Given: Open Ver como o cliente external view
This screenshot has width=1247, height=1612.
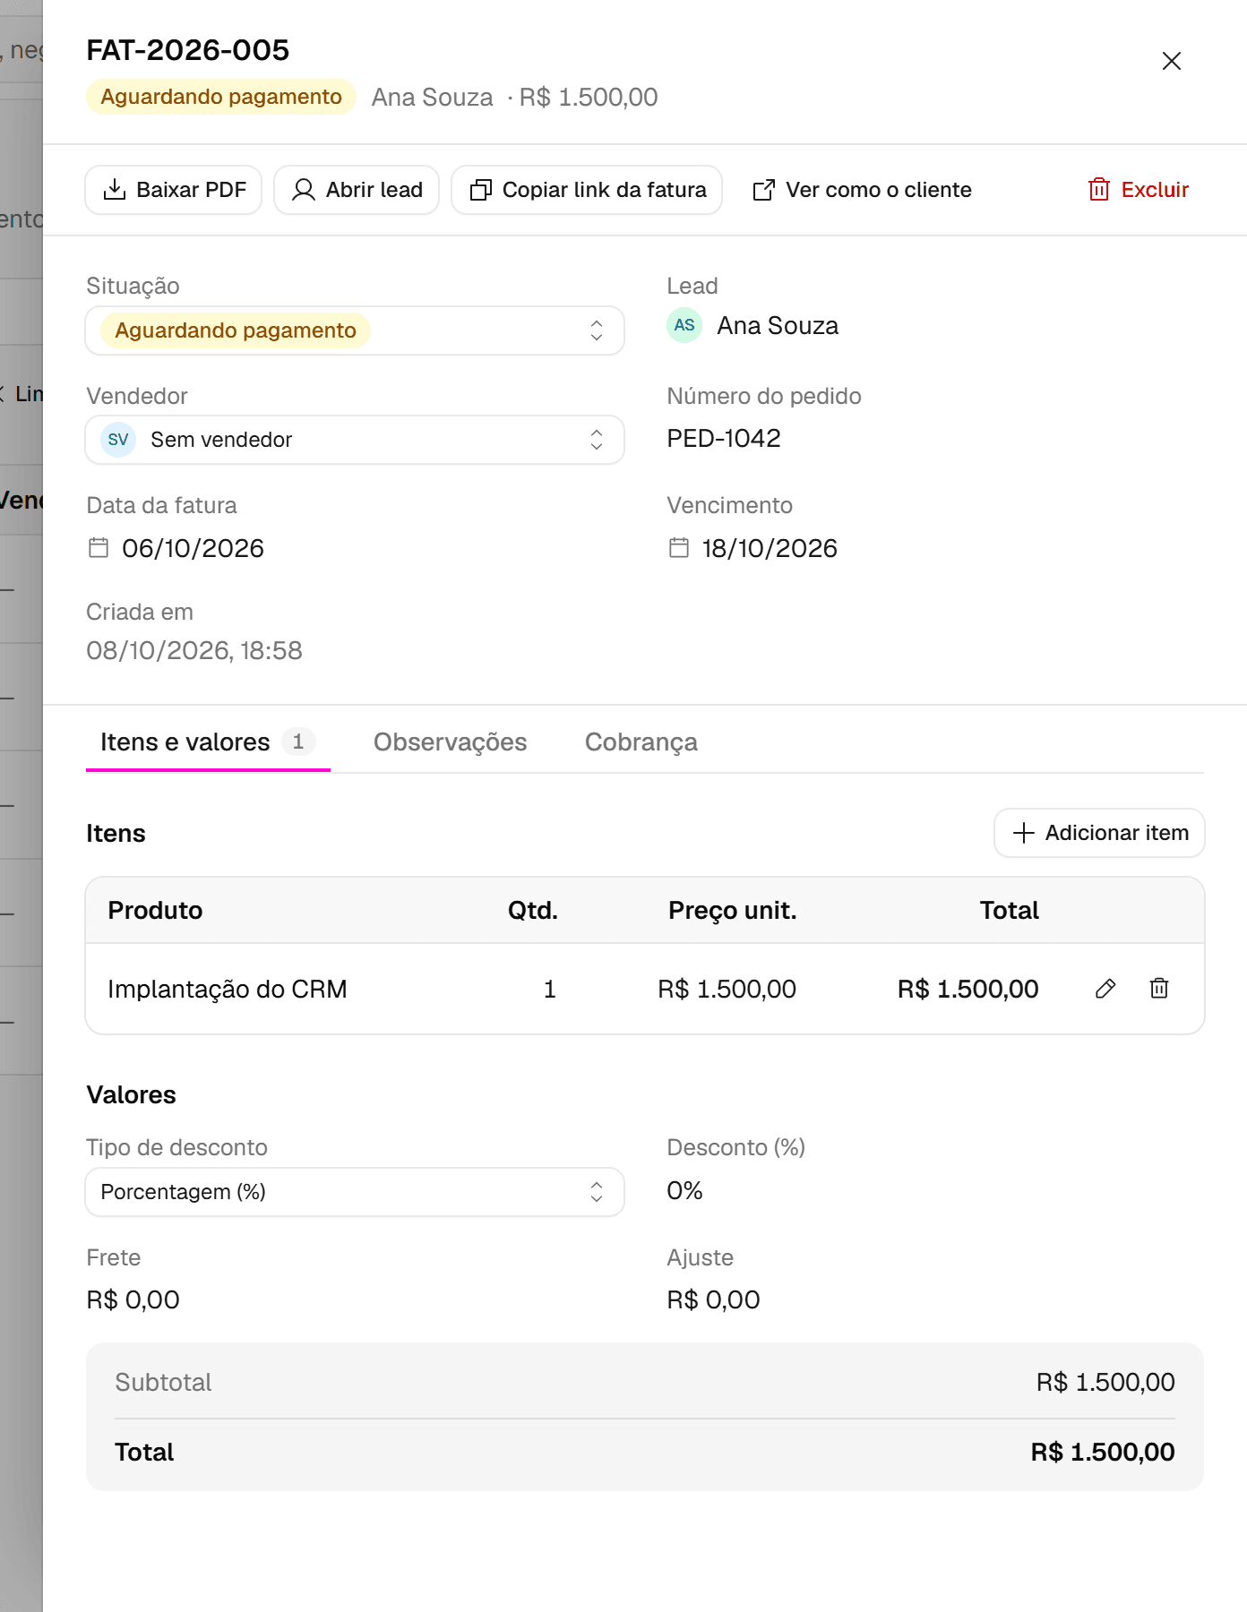Looking at the screenshot, I should pyautogui.click(x=862, y=190).
